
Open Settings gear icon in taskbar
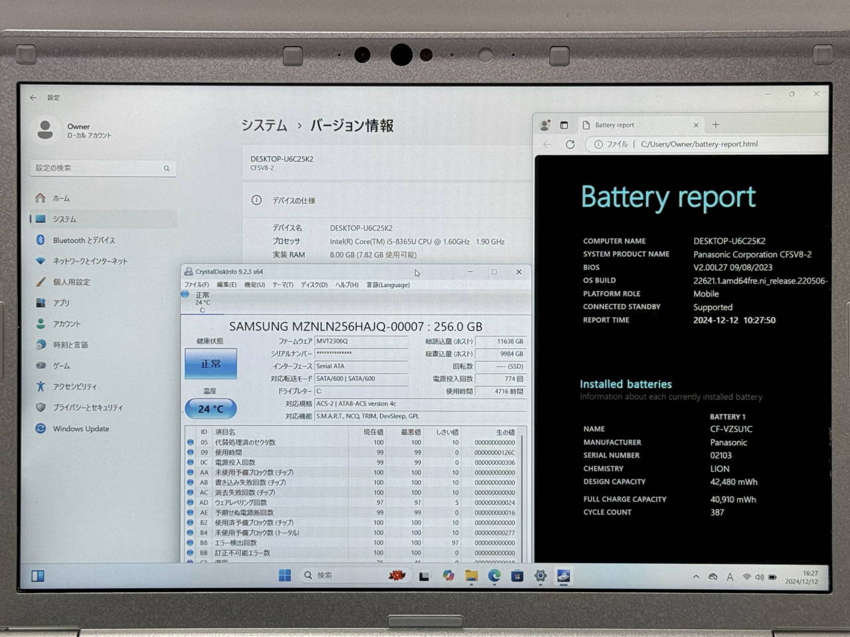tap(541, 575)
